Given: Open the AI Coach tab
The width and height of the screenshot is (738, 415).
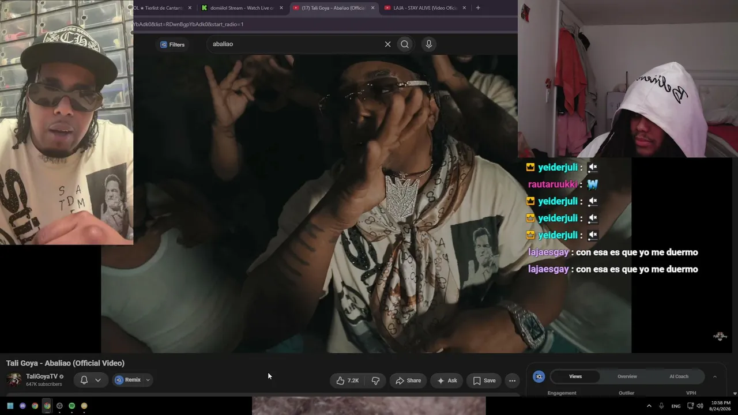Looking at the screenshot, I should point(679,376).
